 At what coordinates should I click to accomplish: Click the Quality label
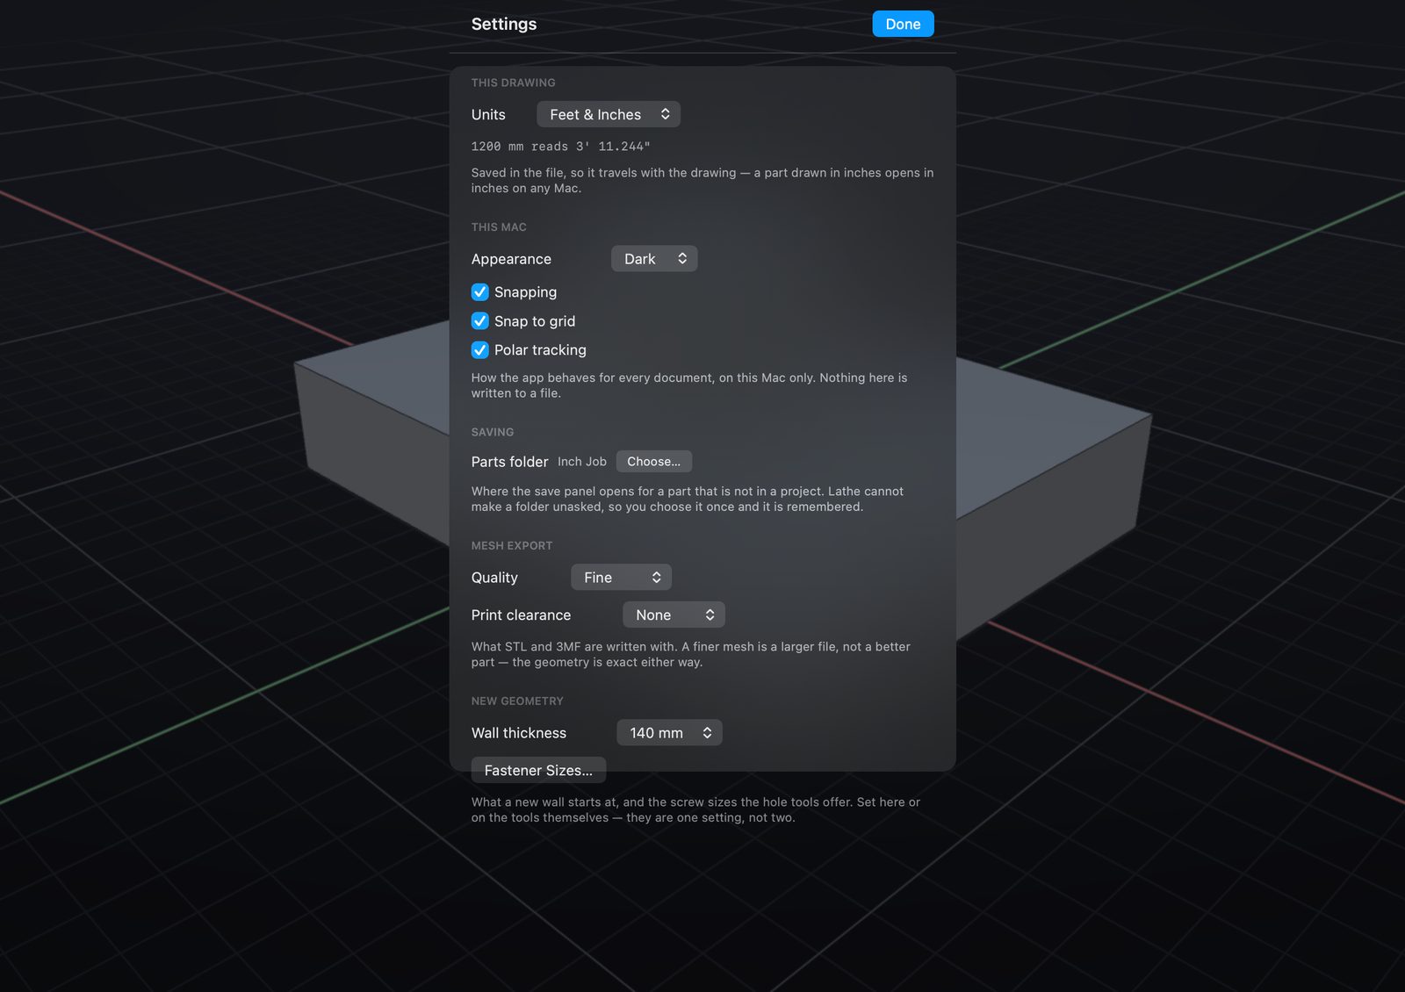494,578
